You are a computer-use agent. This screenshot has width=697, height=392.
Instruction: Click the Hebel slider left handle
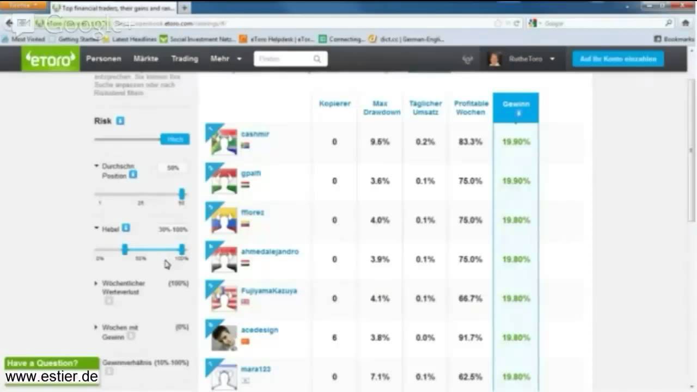pyautogui.click(x=125, y=249)
